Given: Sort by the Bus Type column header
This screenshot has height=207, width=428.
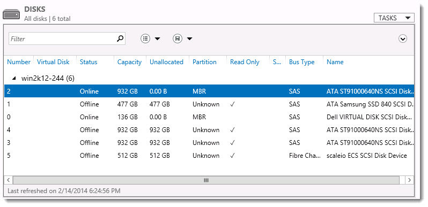Looking at the screenshot, I should coord(301,62).
